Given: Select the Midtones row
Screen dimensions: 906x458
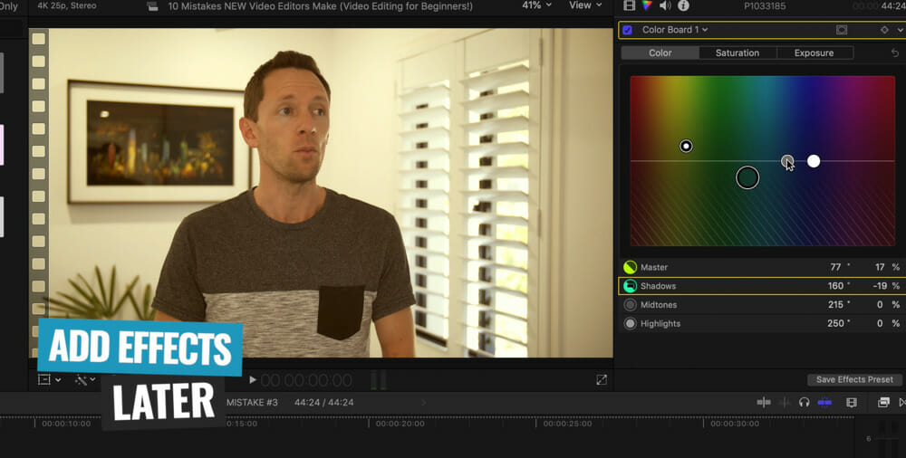Looking at the screenshot, I should point(660,305).
